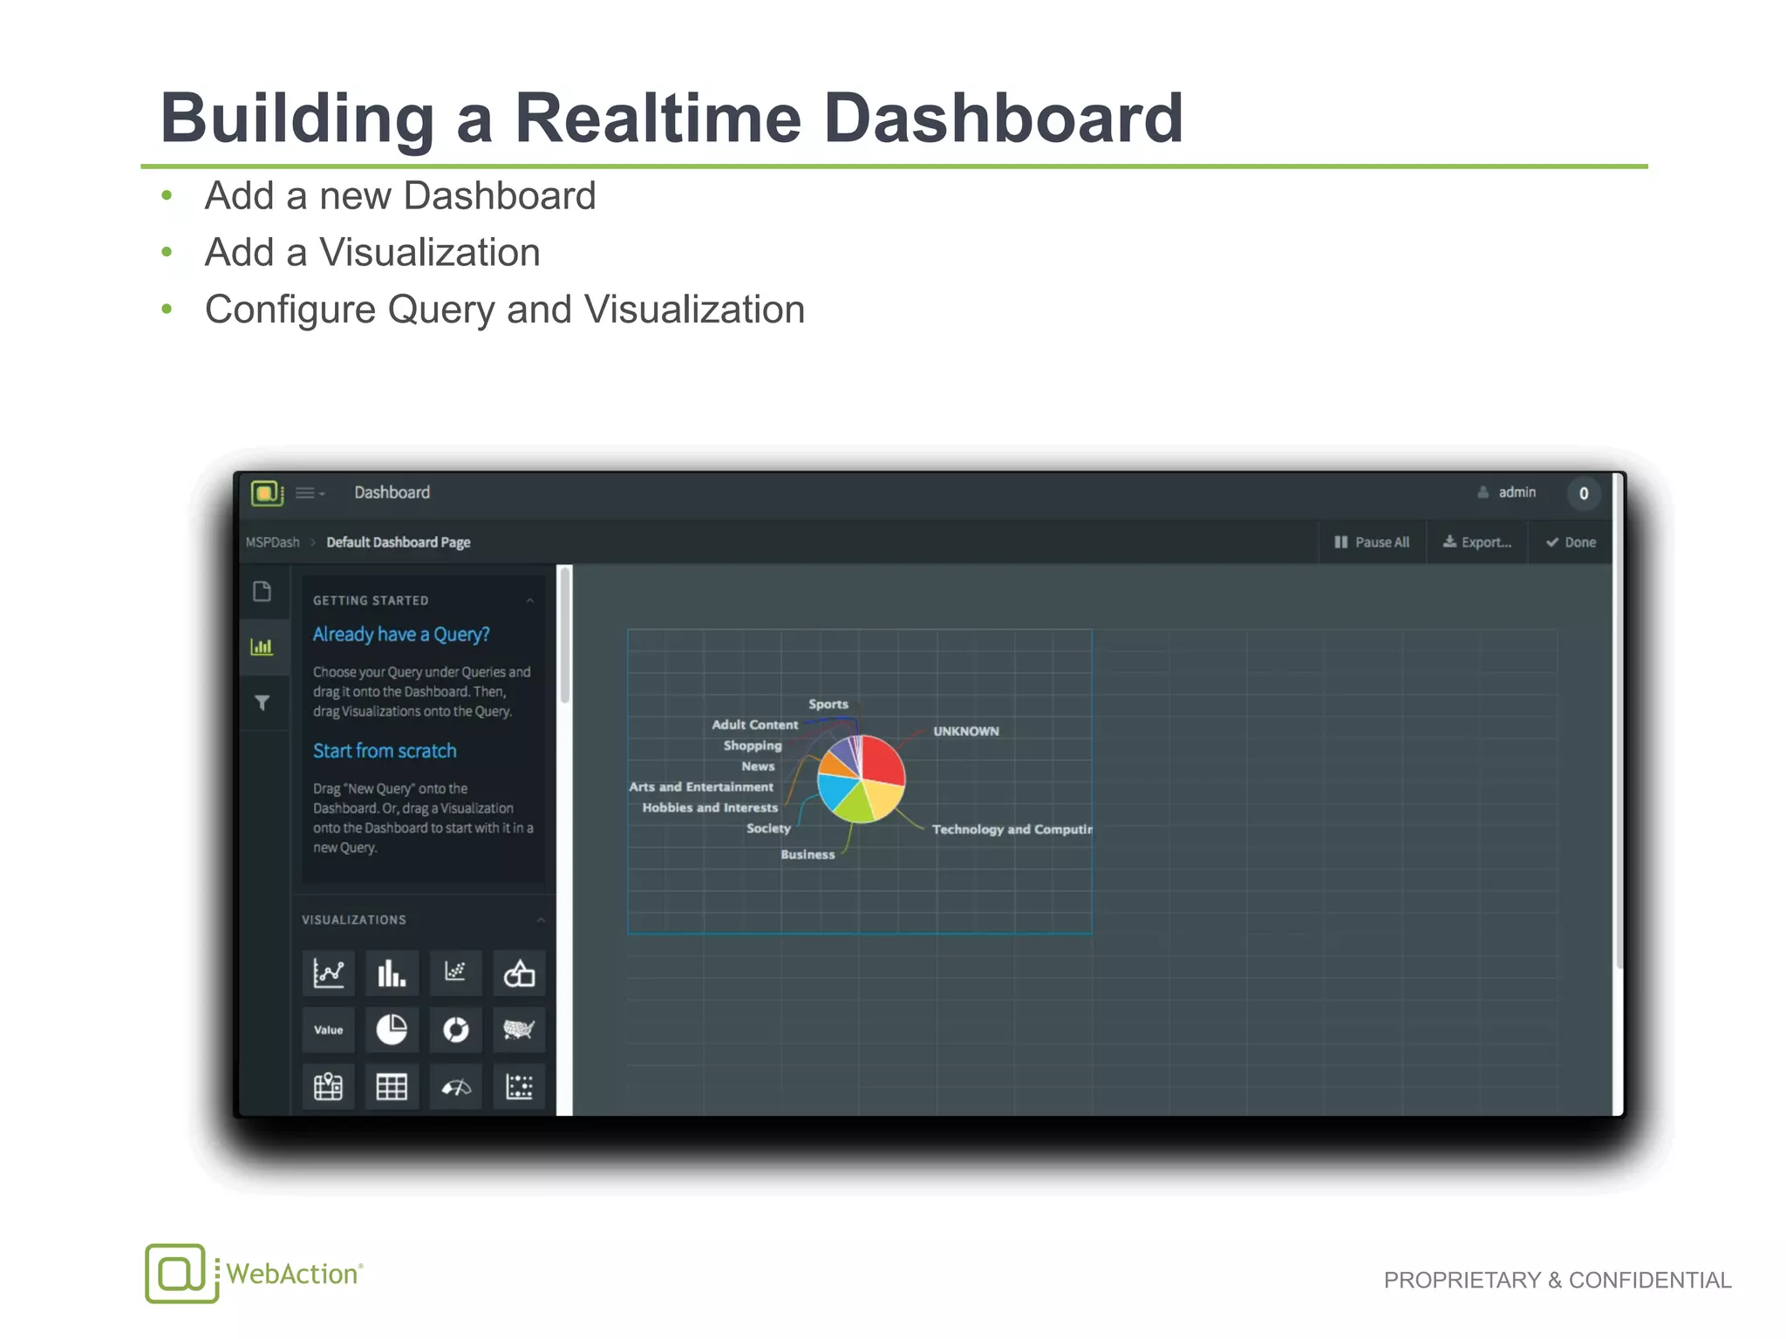Click the dashboard canvas vertical scrollbar
The image size is (1786, 1339).
pos(1619,720)
